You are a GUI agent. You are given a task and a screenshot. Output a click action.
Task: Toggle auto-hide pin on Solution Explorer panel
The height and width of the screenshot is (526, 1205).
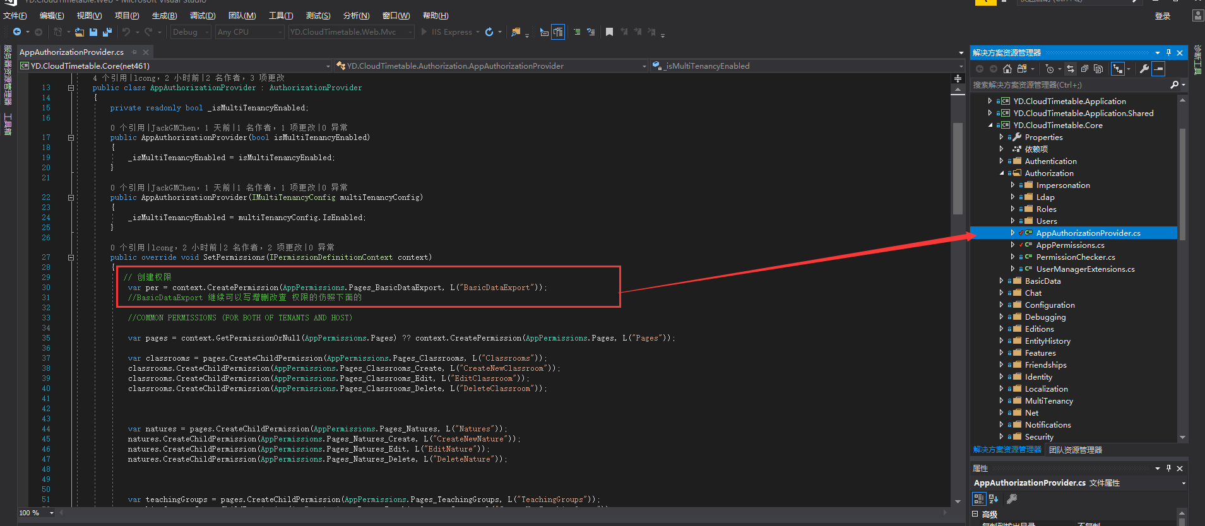1168,52
